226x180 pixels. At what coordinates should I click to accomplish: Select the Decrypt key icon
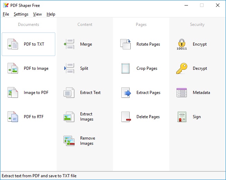pyautogui.click(x=182, y=68)
